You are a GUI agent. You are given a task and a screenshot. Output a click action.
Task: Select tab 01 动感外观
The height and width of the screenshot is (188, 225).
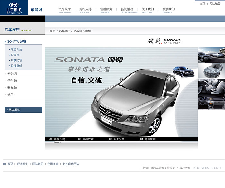[57, 139]
